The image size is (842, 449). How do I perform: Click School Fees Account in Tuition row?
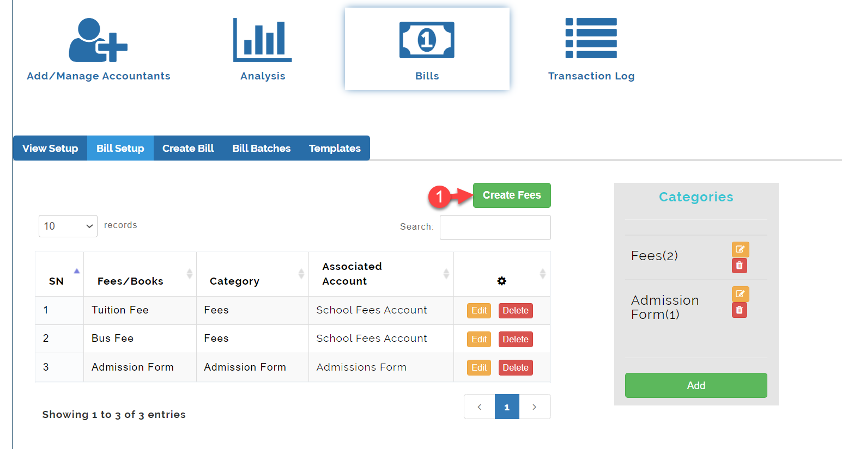[x=372, y=310]
